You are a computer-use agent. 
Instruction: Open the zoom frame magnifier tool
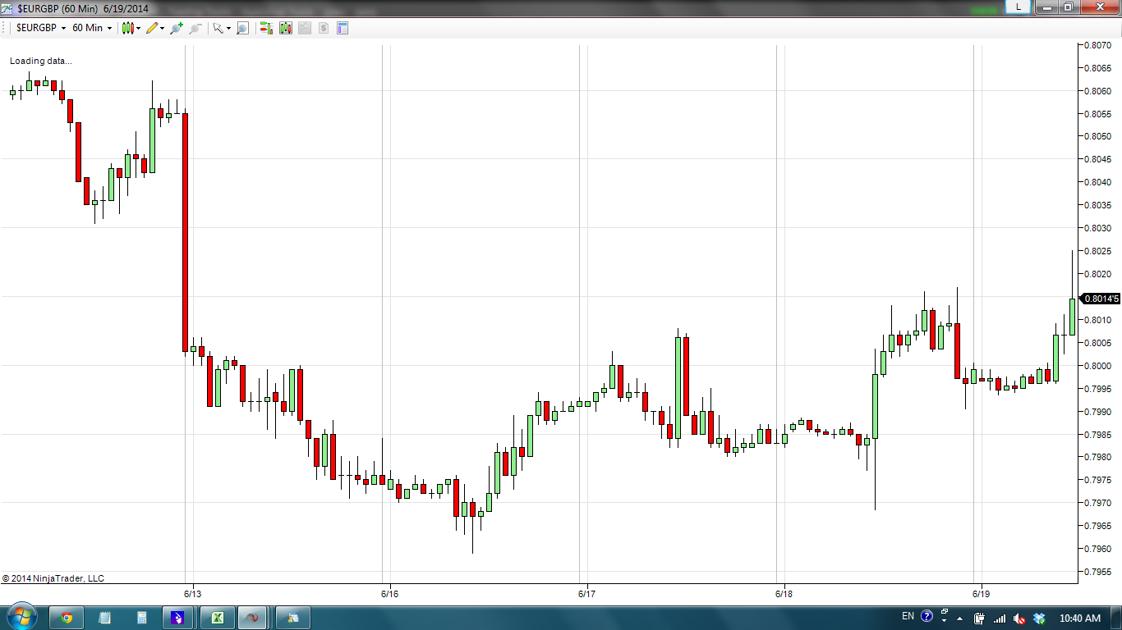(x=242, y=28)
